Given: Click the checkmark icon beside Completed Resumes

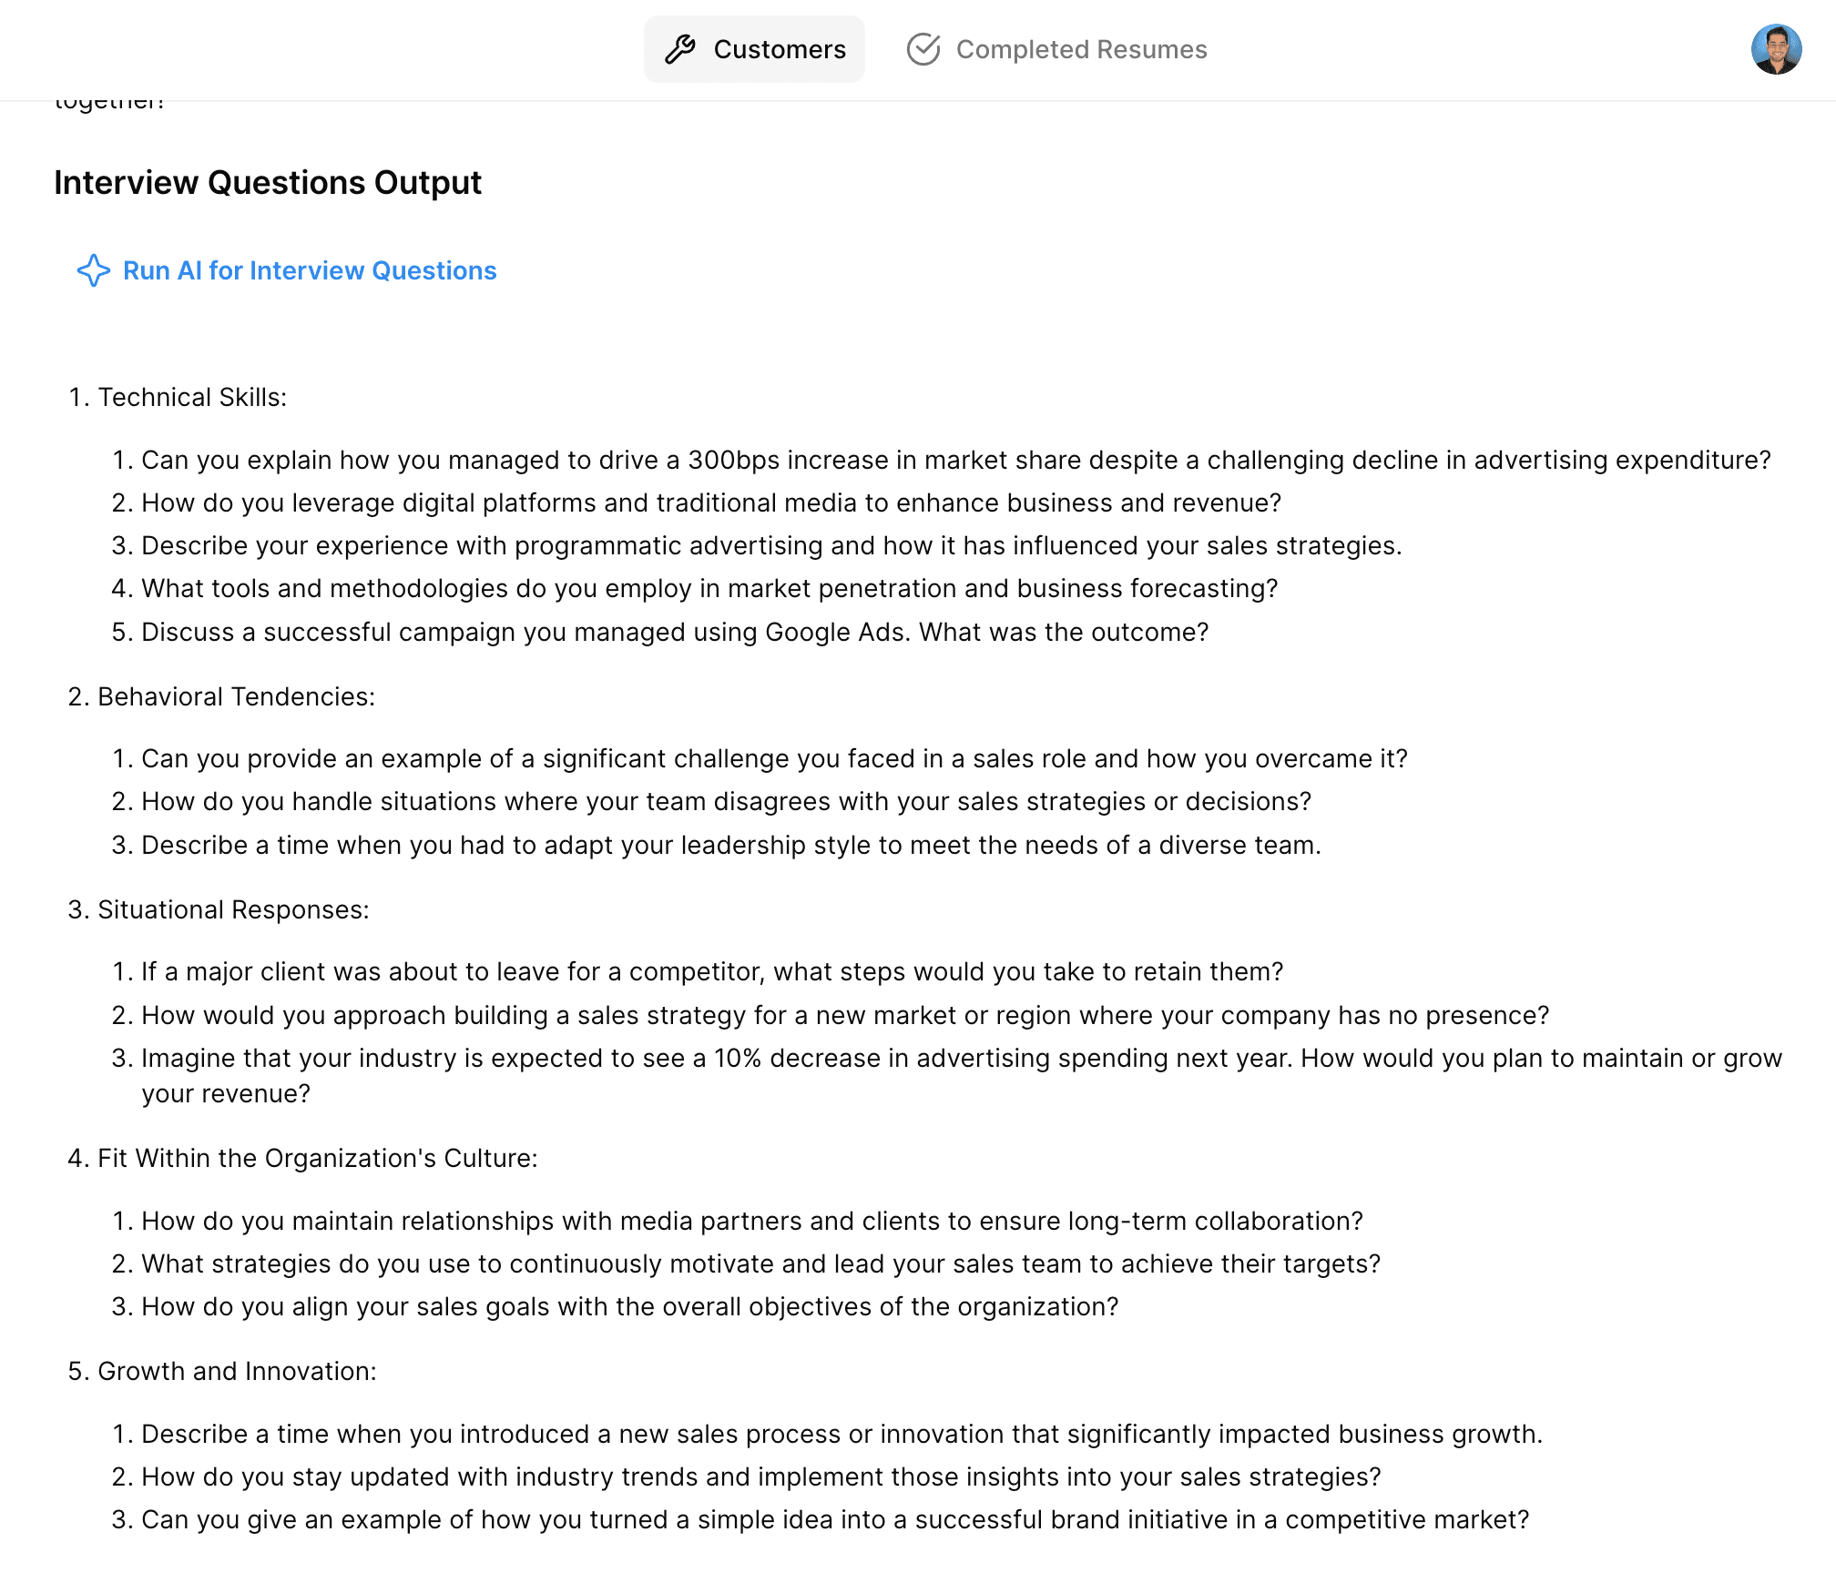Looking at the screenshot, I should [x=923, y=49].
